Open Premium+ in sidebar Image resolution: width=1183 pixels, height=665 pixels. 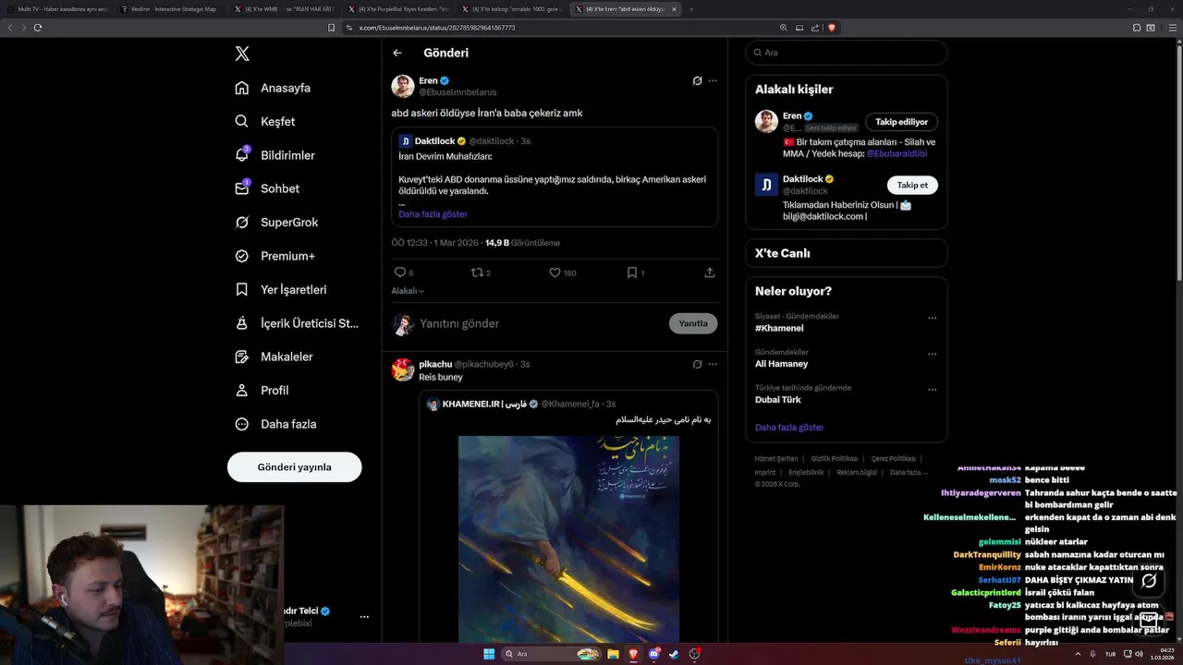[274, 256]
